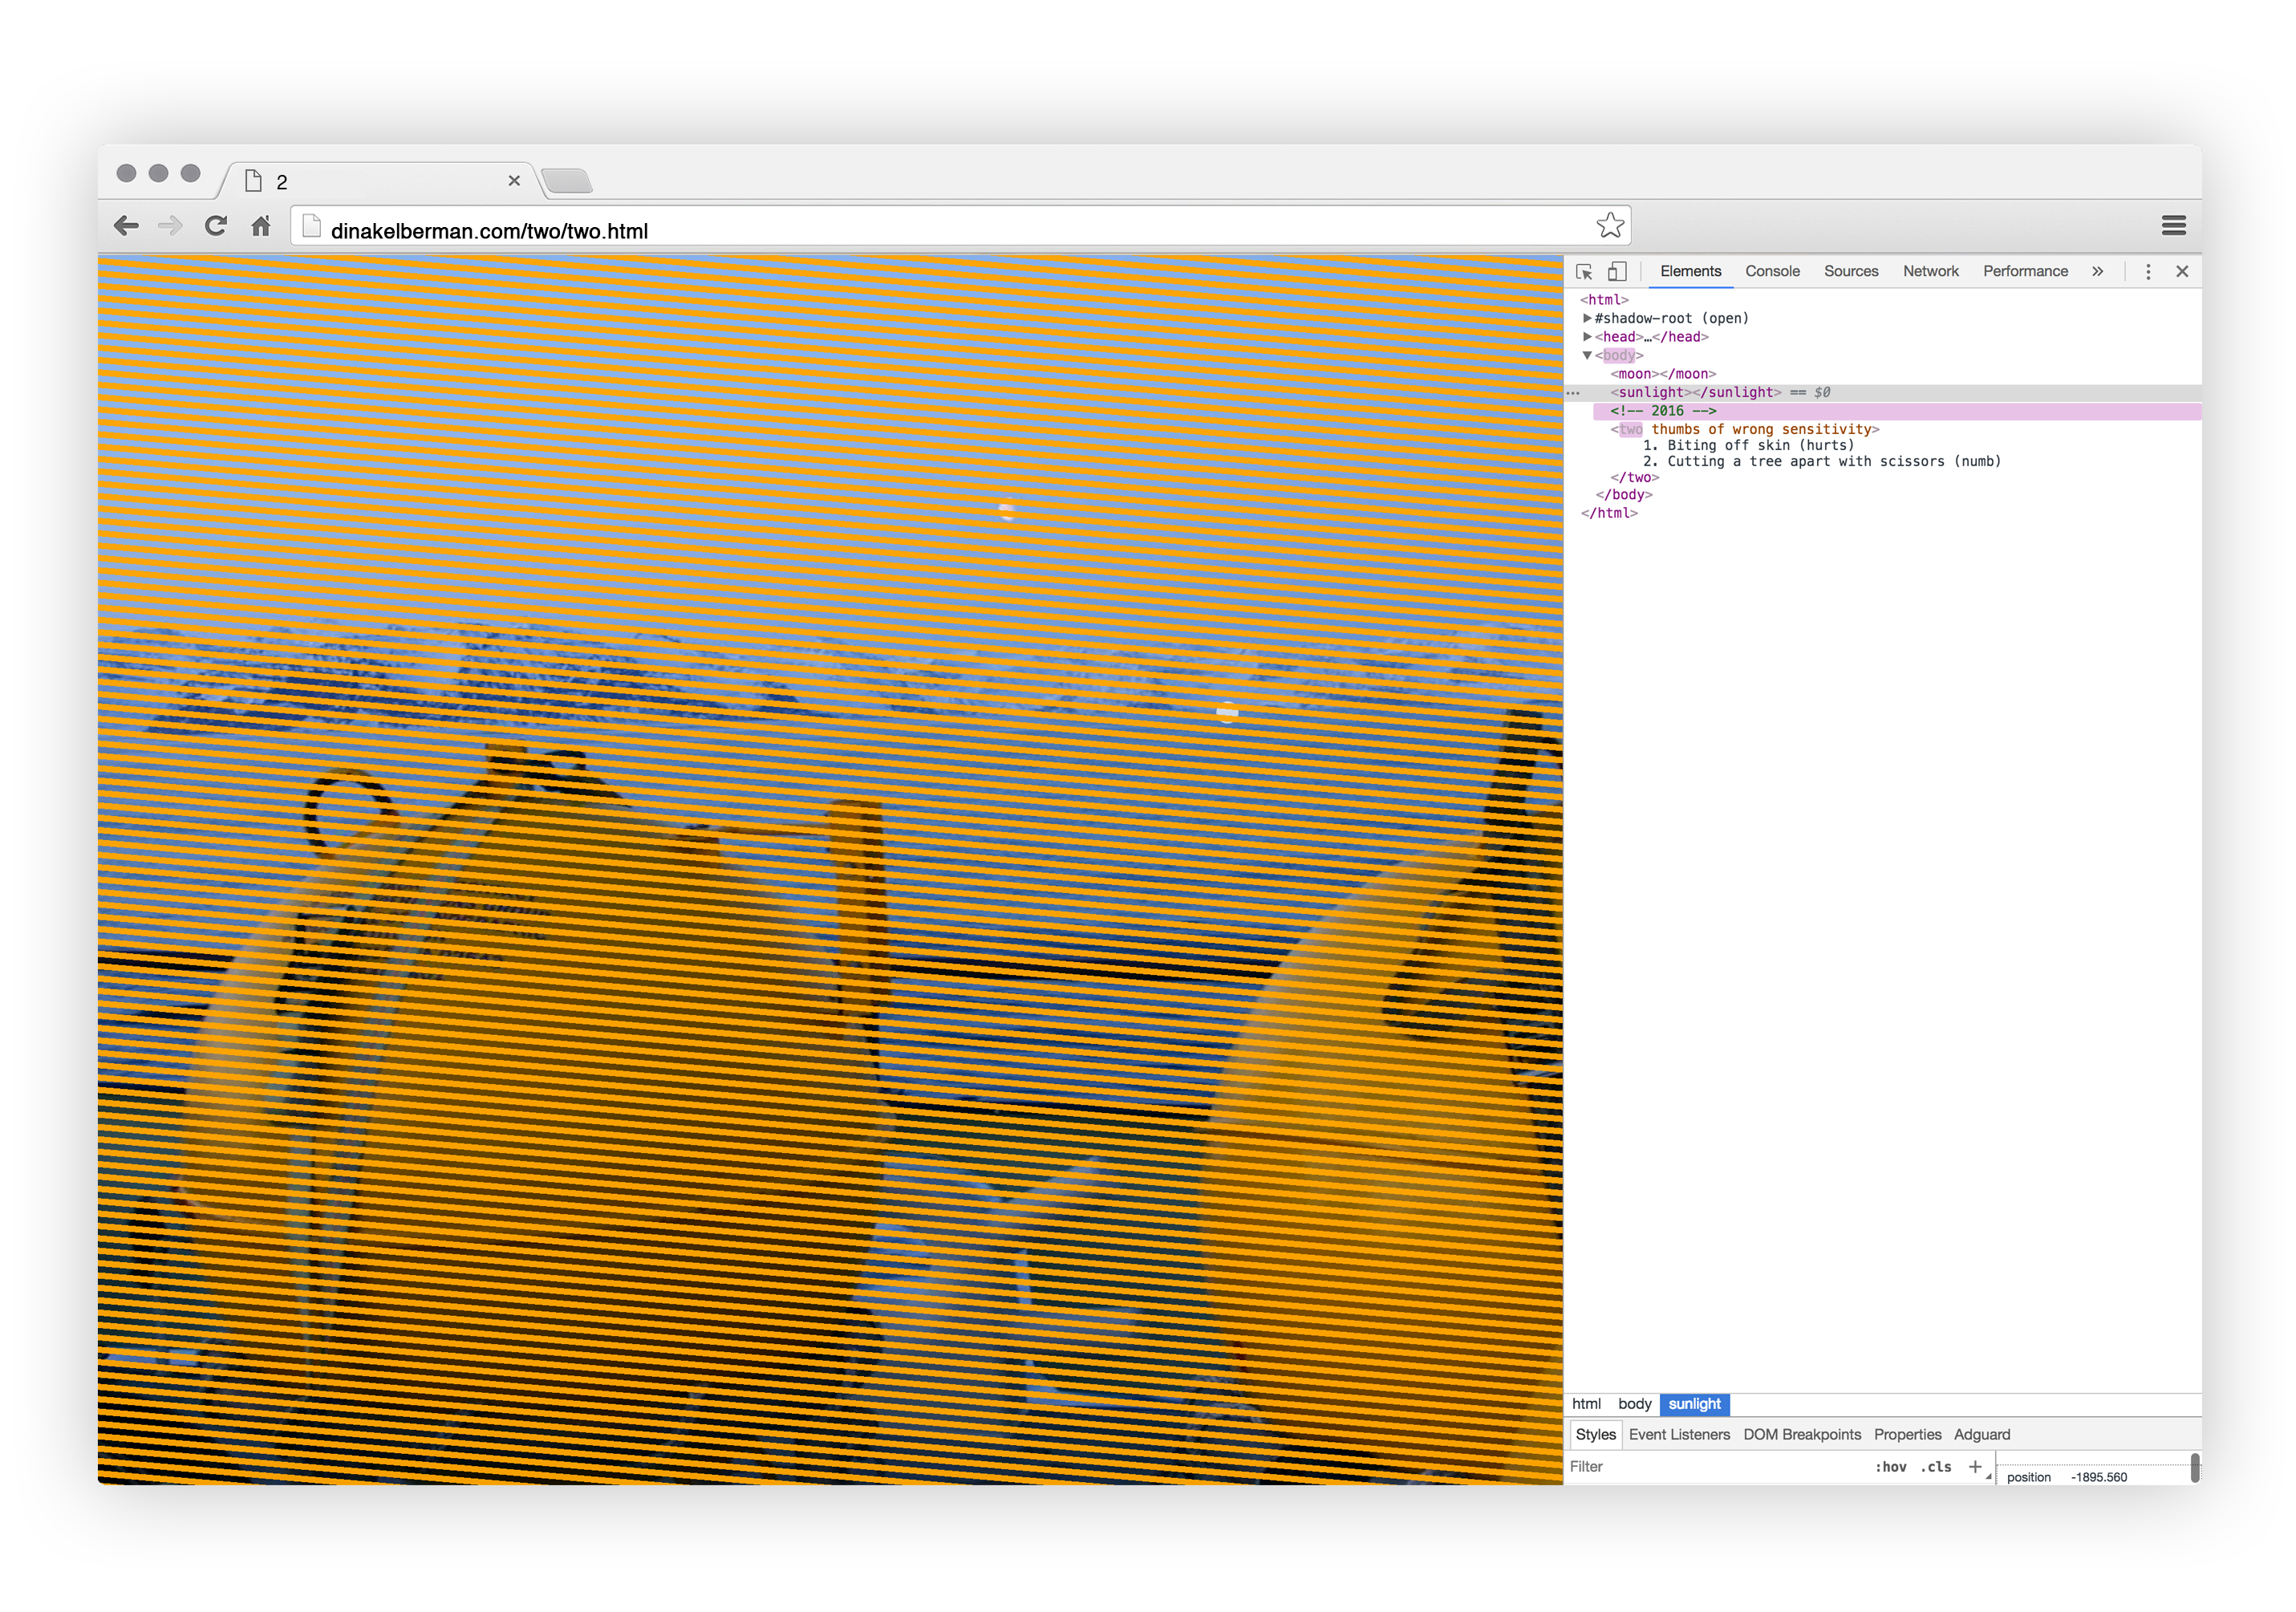
Task: Toggle :hov element state panel
Action: (1890, 1467)
